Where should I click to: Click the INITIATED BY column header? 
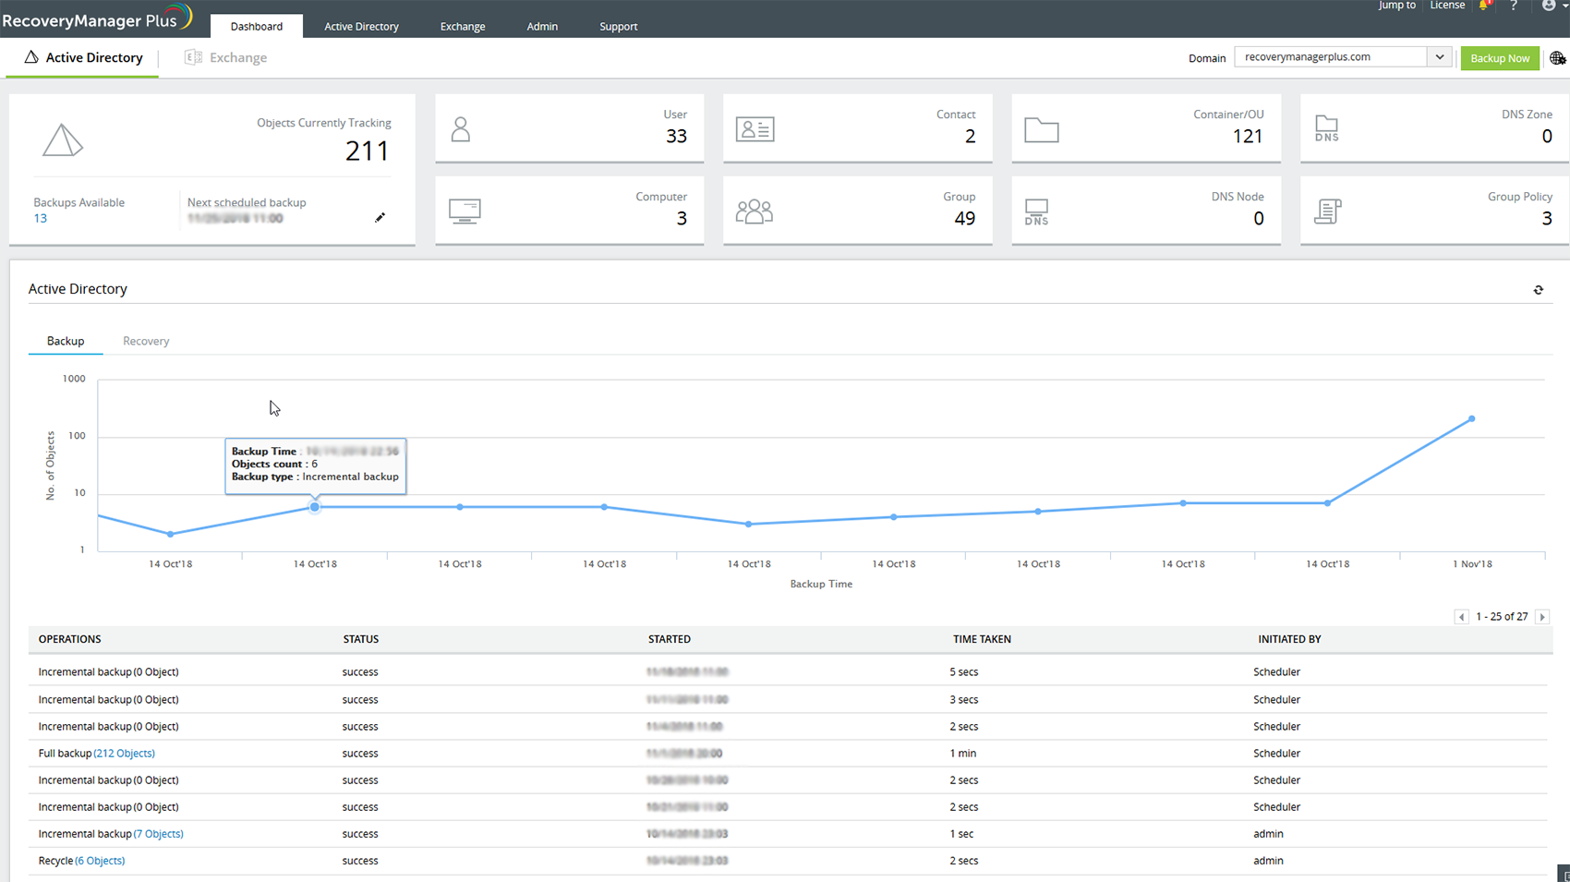(1289, 639)
